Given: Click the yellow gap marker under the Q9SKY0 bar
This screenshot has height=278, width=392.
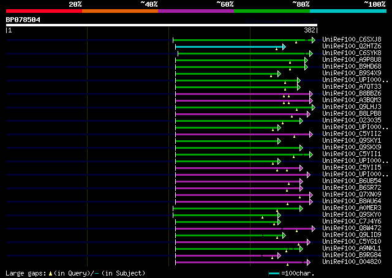Looking at the screenshot, I should (263, 217).
